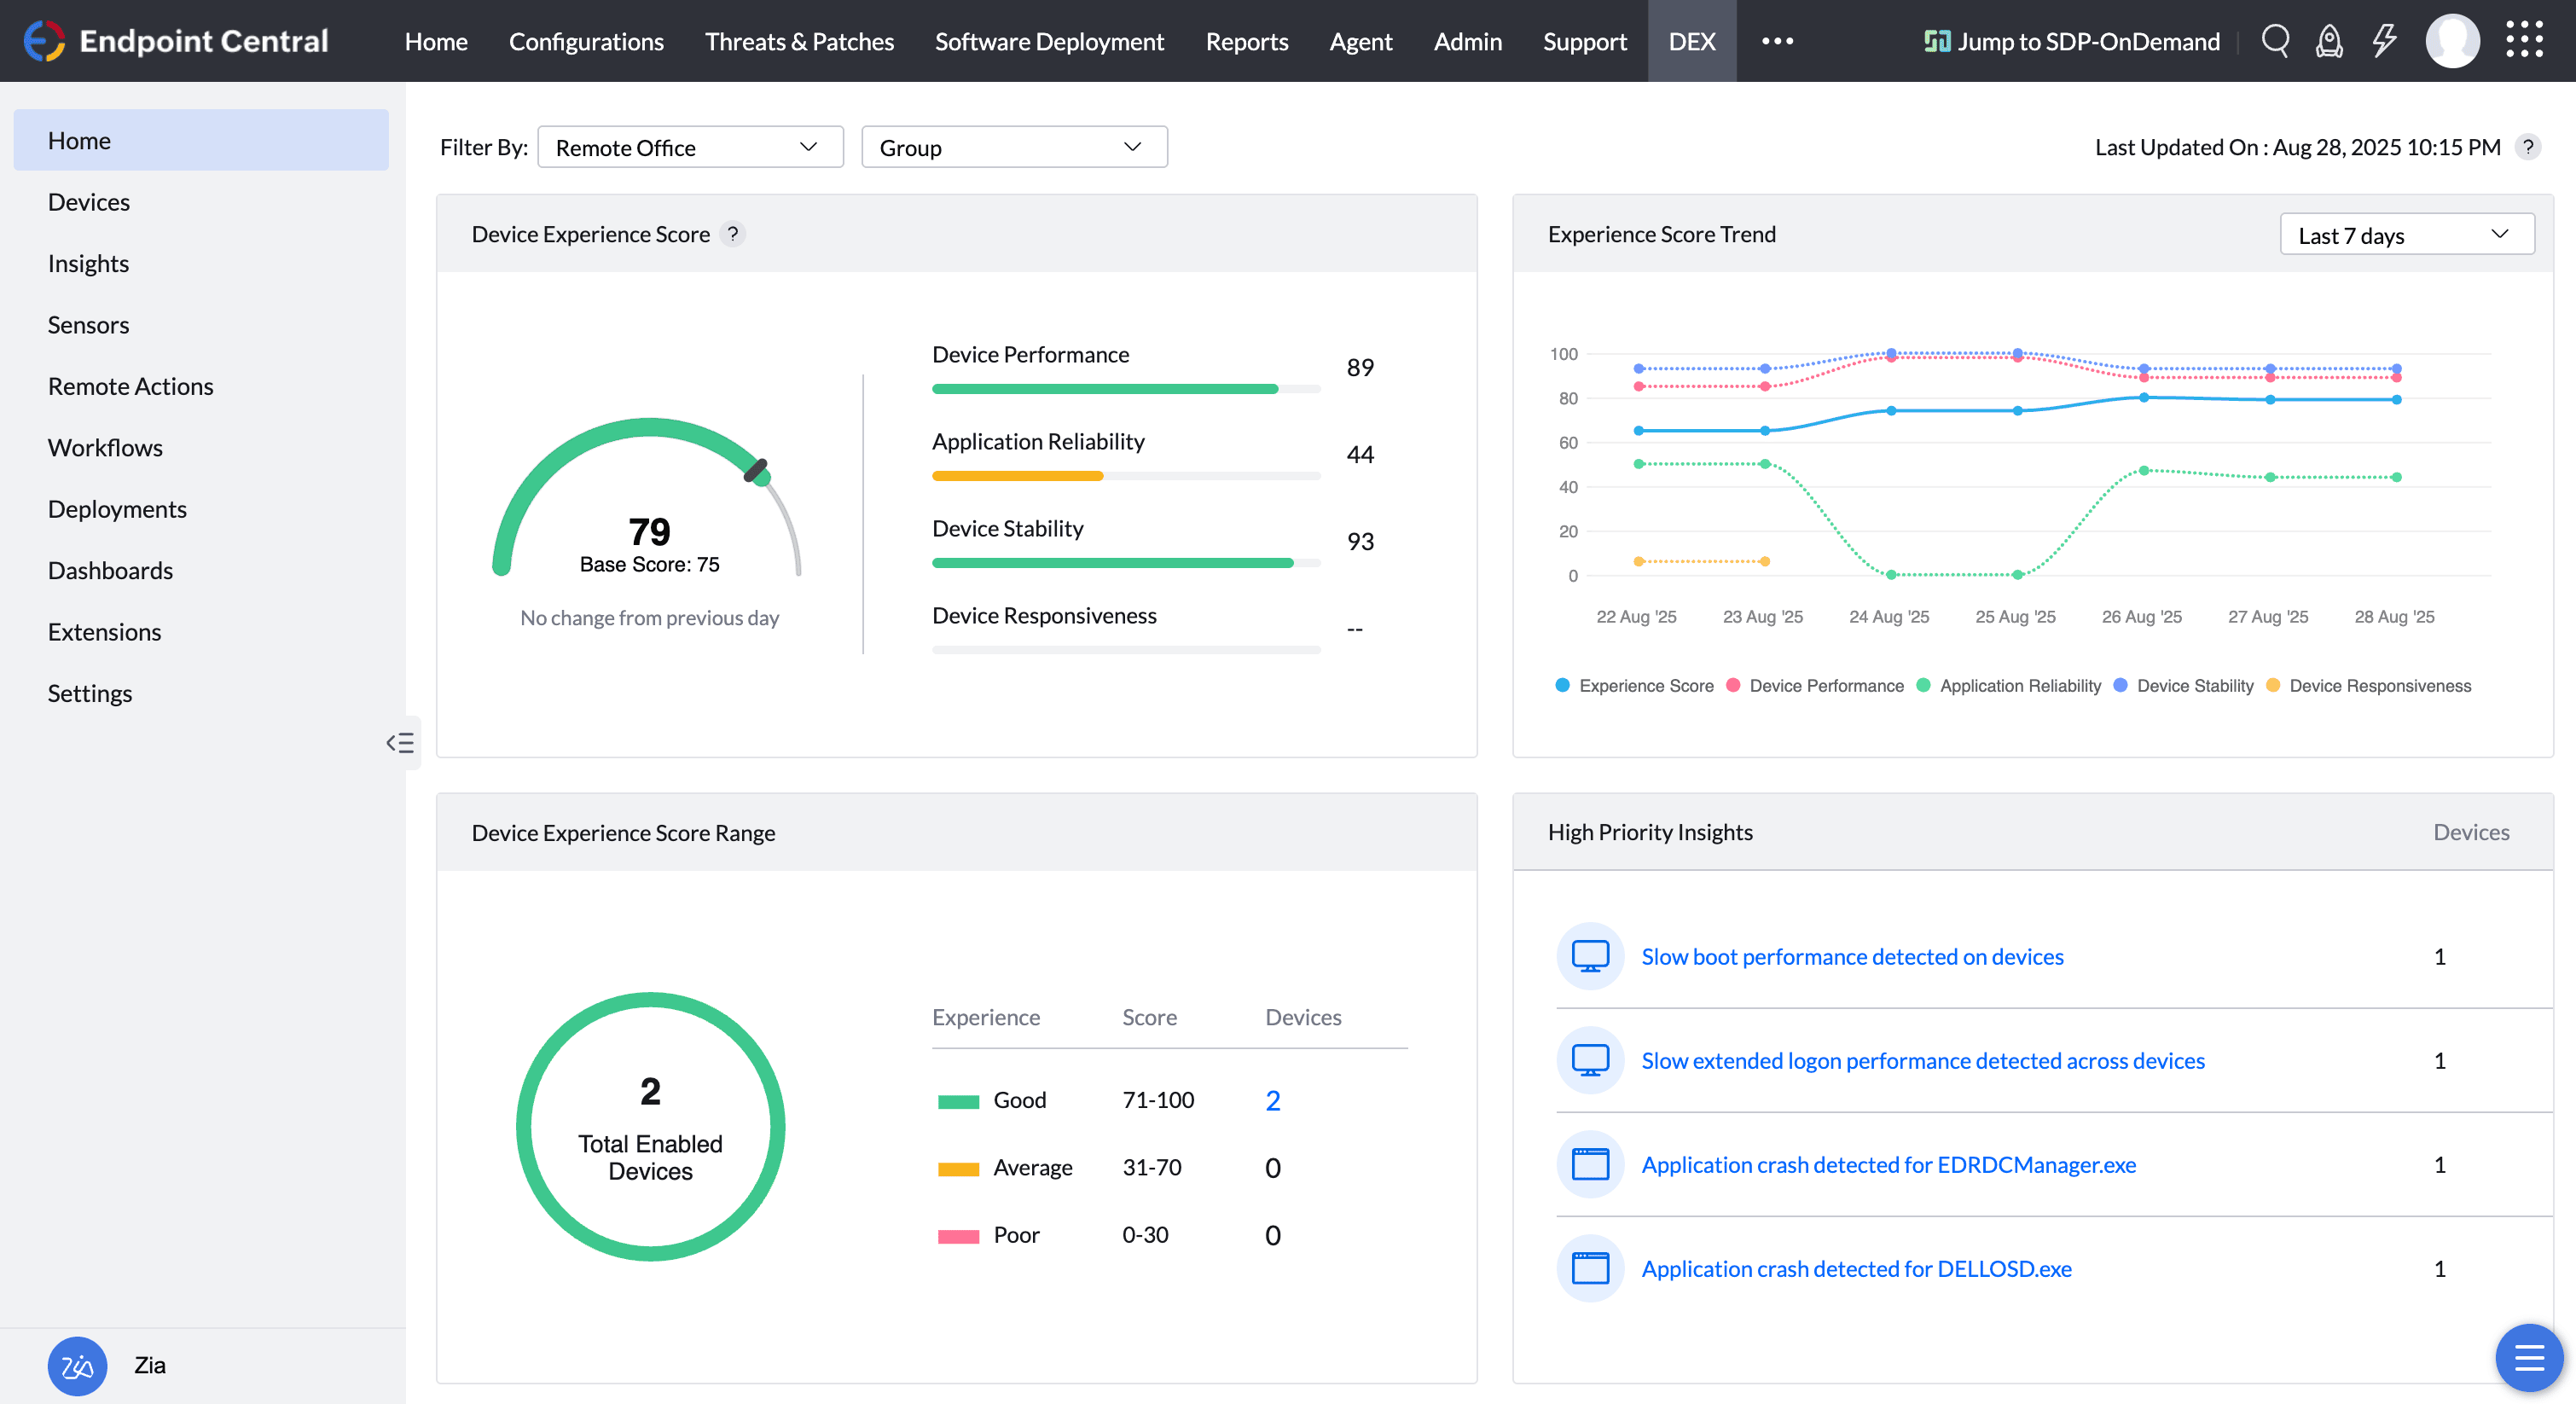Open the blue floating menu button
The width and height of the screenshot is (2576, 1404).
click(2528, 1357)
